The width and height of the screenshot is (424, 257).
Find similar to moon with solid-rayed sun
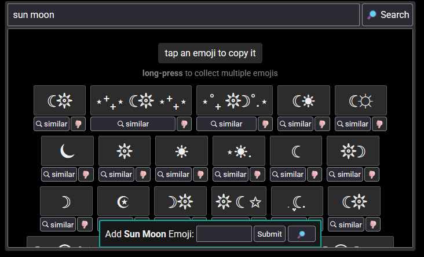coord(295,124)
